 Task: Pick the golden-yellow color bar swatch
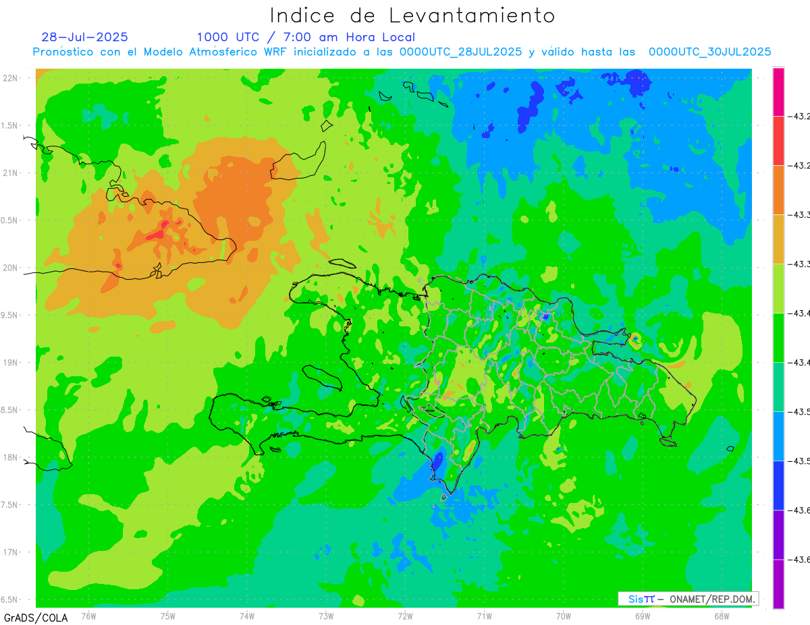[778, 239]
